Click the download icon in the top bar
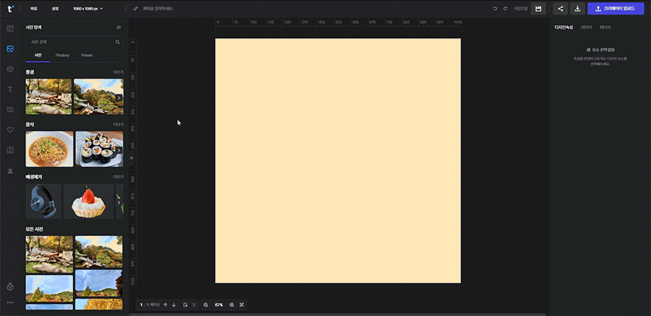This screenshot has width=651, height=316. (x=577, y=9)
